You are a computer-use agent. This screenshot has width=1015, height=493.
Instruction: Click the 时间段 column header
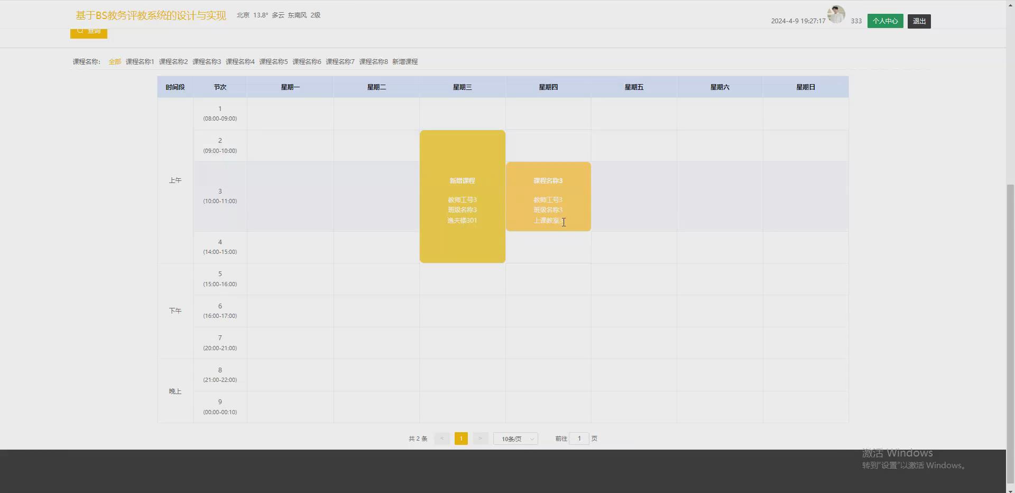[175, 87]
